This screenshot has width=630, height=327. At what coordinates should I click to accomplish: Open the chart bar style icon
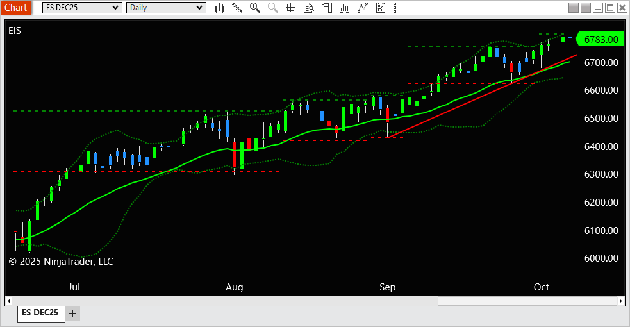219,8
